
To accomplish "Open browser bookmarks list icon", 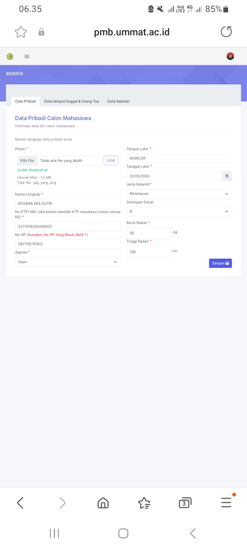I will 144,503.
